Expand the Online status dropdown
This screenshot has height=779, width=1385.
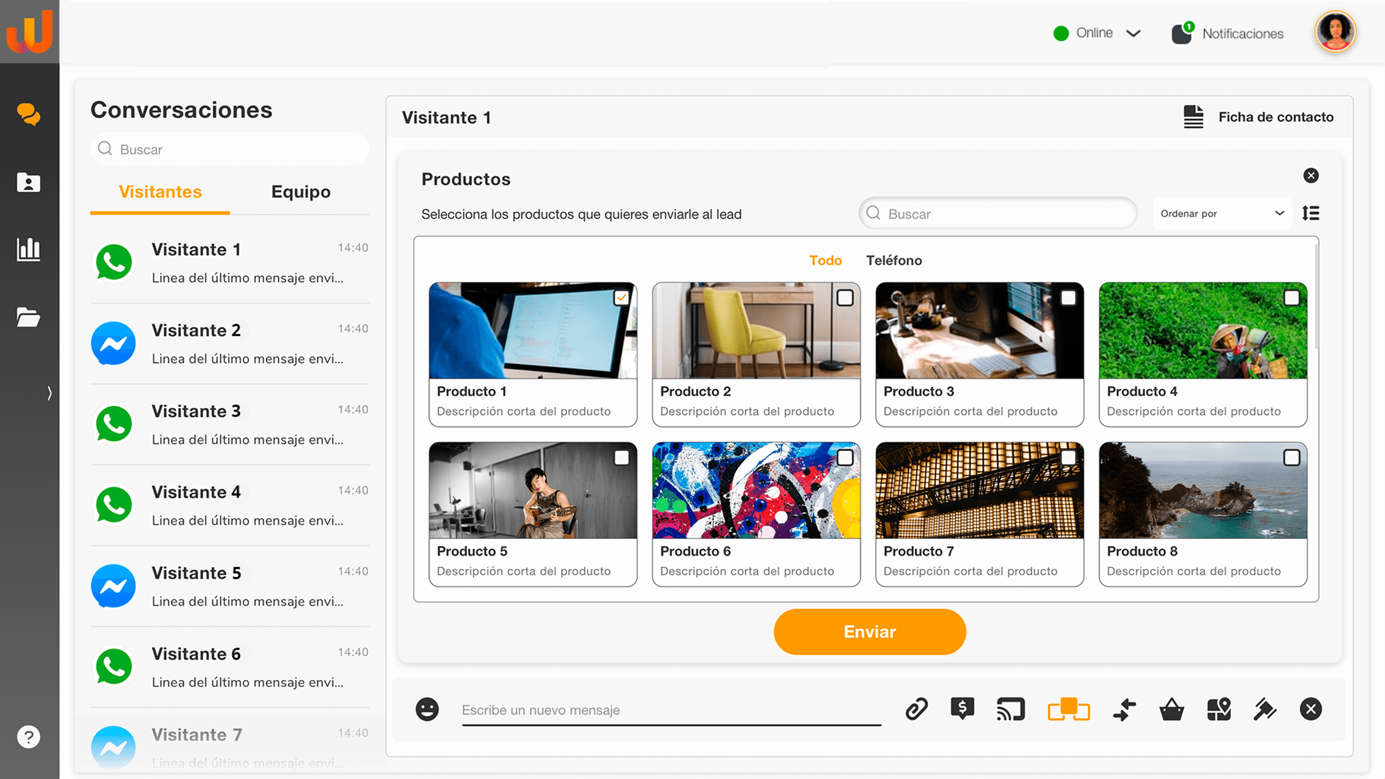[1133, 33]
